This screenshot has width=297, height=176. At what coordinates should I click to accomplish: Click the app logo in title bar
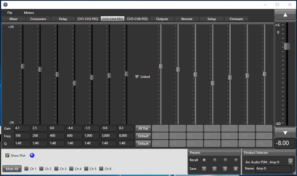tap(5, 5)
